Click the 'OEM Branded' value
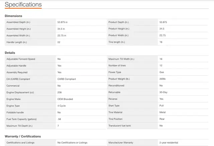 [65, 99]
